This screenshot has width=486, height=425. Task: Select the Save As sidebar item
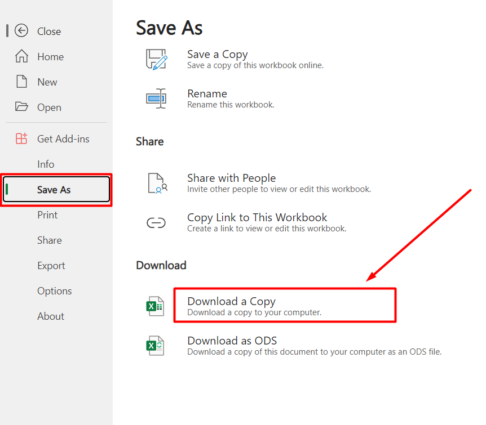[x=56, y=190]
